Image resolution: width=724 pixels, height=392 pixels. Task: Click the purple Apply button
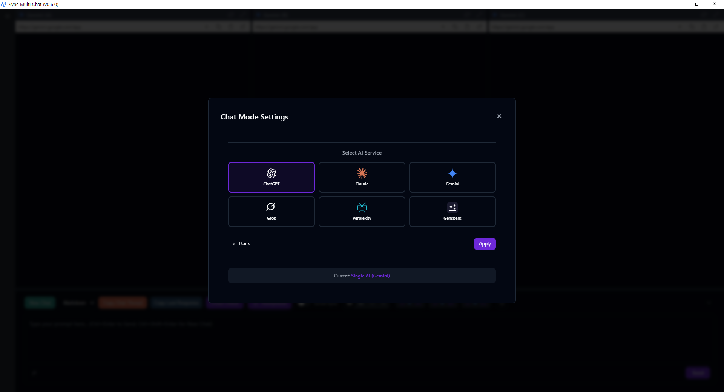point(485,244)
